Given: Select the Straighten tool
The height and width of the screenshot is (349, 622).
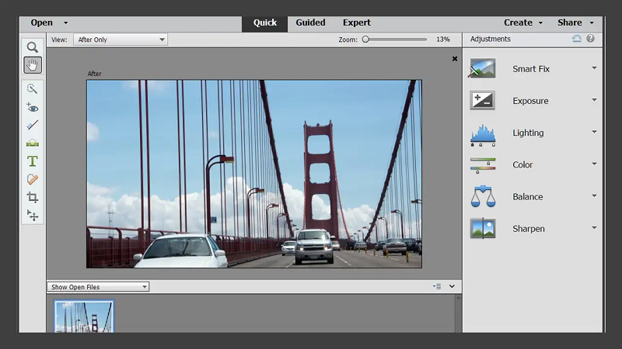Looking at the screenshot, I should click(32, 143).
